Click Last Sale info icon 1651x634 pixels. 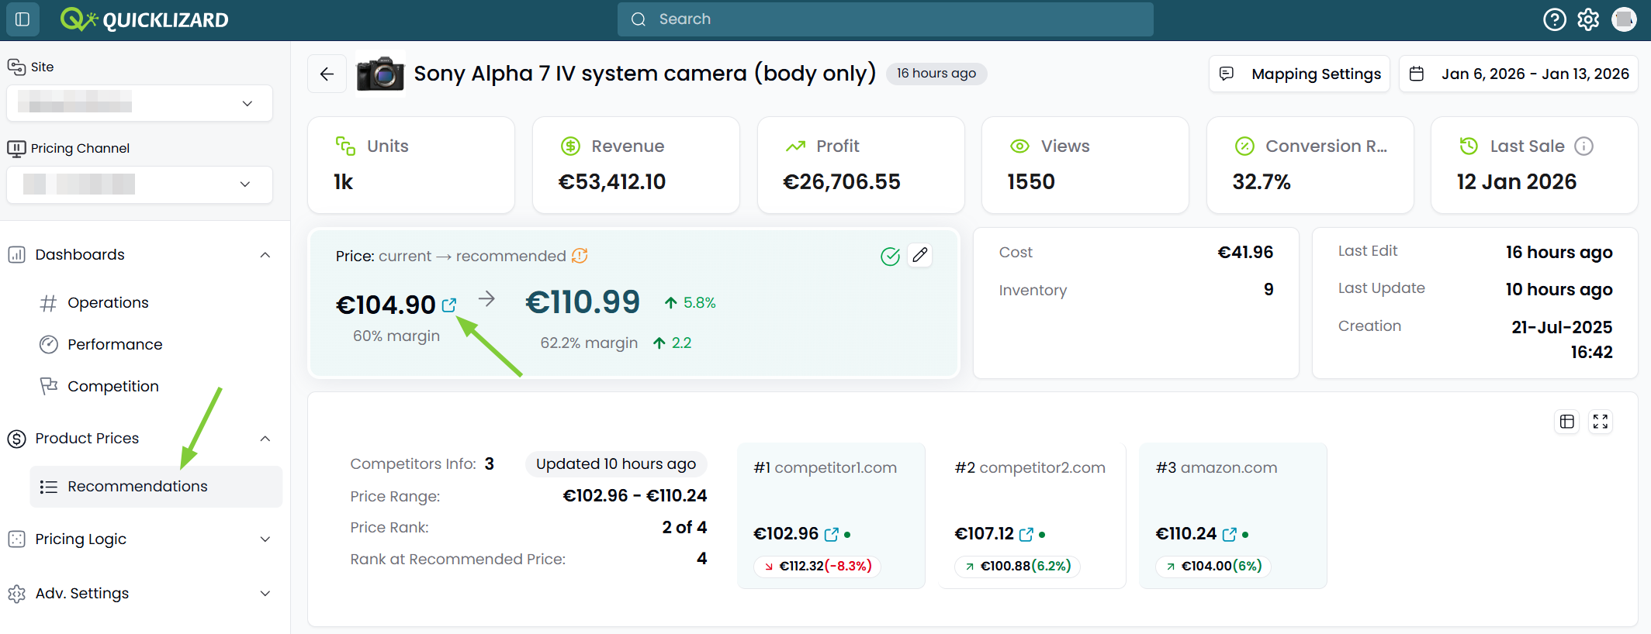click(1584, 146)
